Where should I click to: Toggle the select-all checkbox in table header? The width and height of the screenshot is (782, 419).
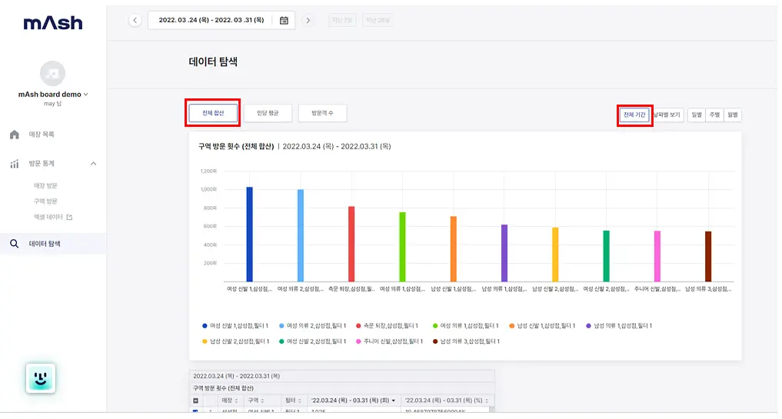(195, 401)
